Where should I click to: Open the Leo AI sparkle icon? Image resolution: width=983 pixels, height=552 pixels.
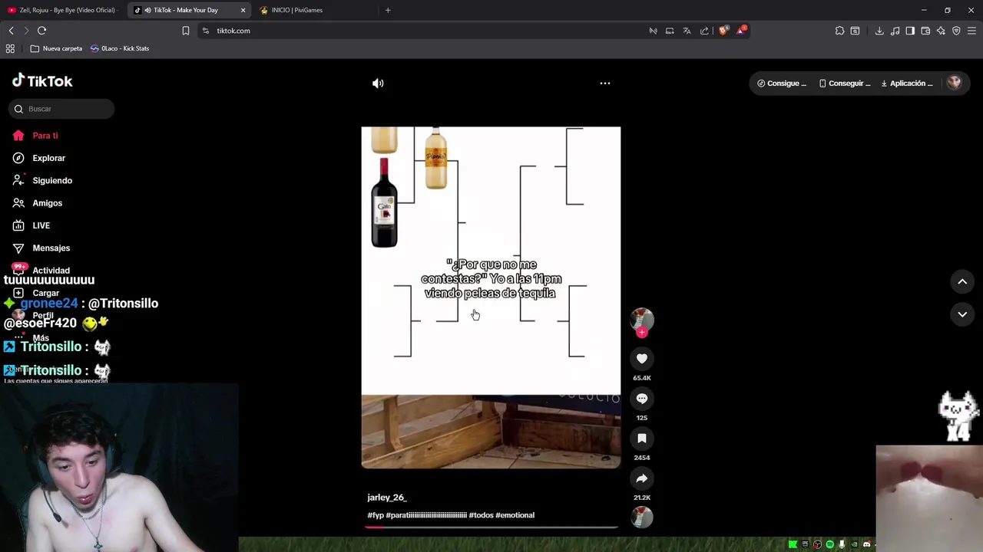click(941, 31)
